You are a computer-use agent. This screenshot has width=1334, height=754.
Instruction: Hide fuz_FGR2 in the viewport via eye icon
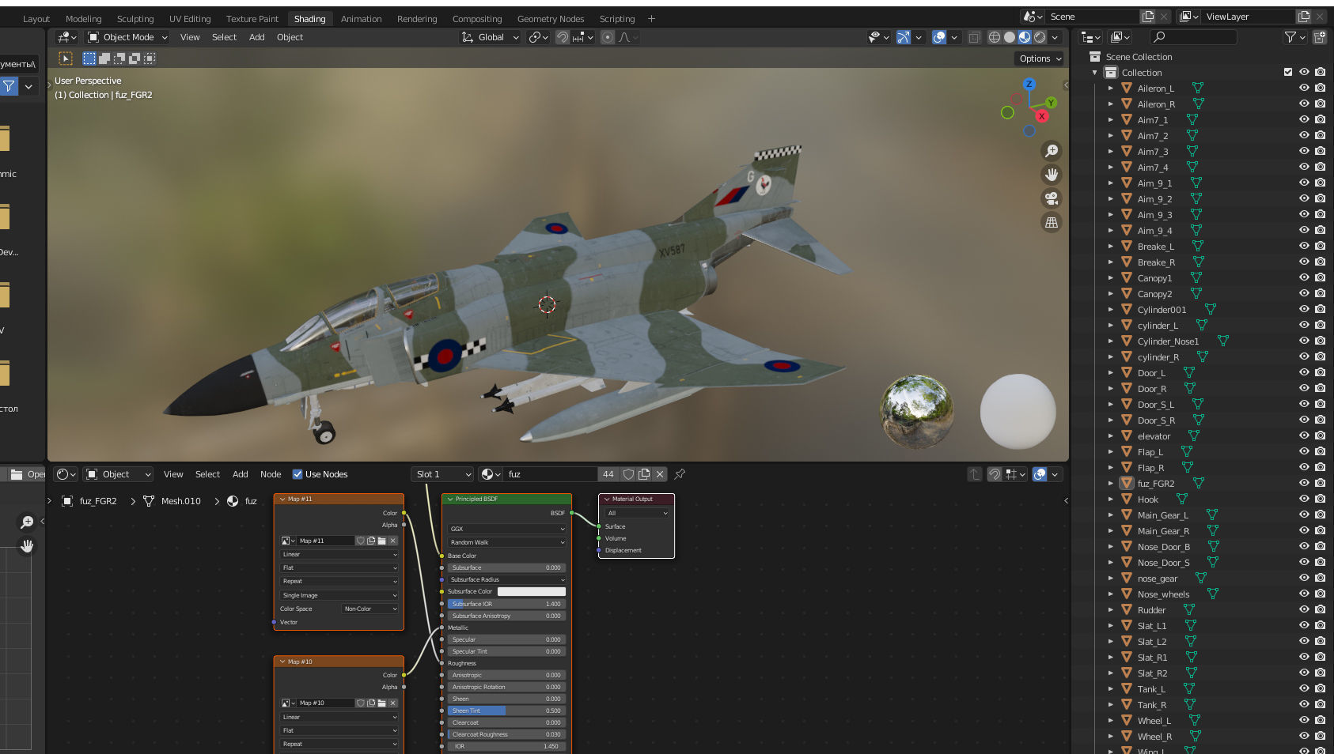pyautogui.click(x=1304, y=483)
